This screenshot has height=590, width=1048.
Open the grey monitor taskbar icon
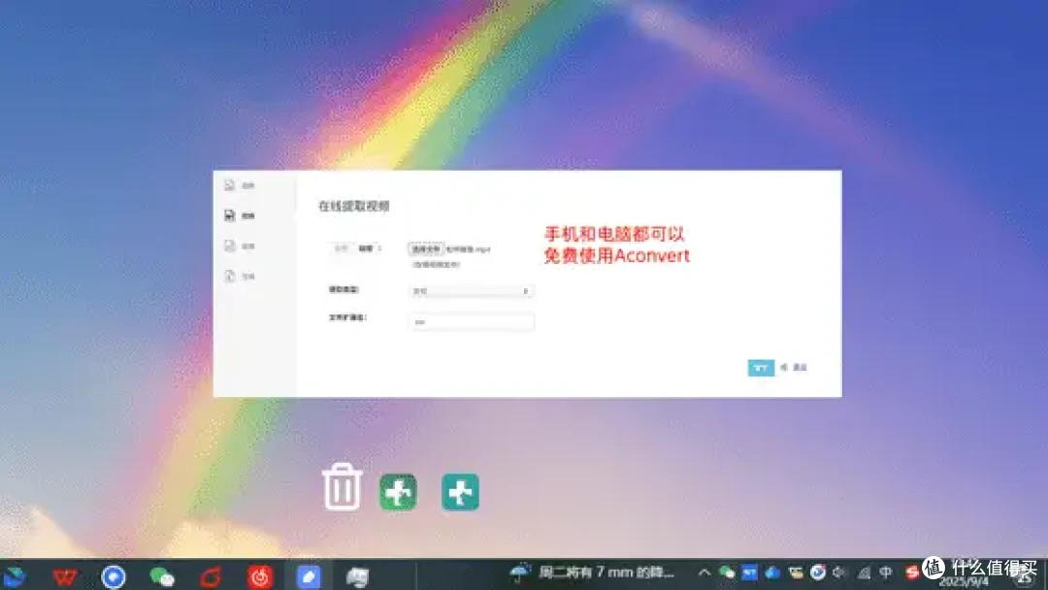357,576
